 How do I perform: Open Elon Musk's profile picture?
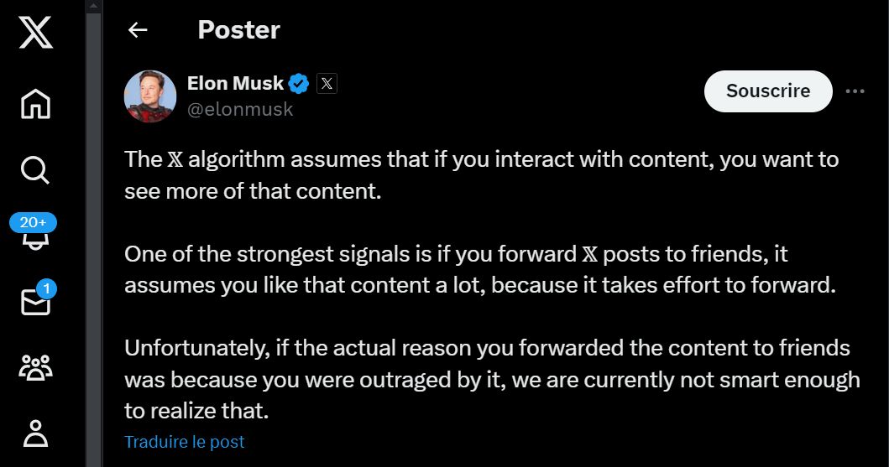point(150,96)
